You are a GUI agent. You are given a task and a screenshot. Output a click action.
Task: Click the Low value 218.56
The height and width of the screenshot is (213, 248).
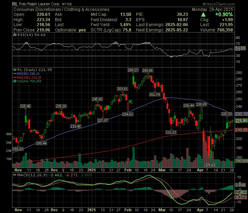point(43,25)
